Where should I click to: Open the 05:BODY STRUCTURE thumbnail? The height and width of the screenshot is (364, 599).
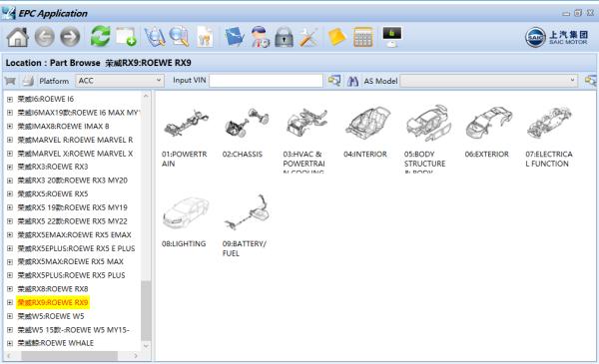point(429,124)
